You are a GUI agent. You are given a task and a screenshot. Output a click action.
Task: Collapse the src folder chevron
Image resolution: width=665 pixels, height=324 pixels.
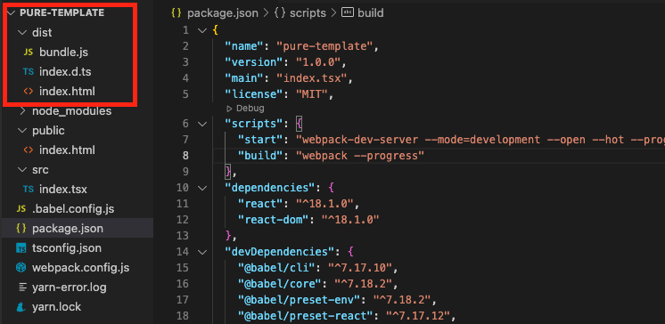22,170
